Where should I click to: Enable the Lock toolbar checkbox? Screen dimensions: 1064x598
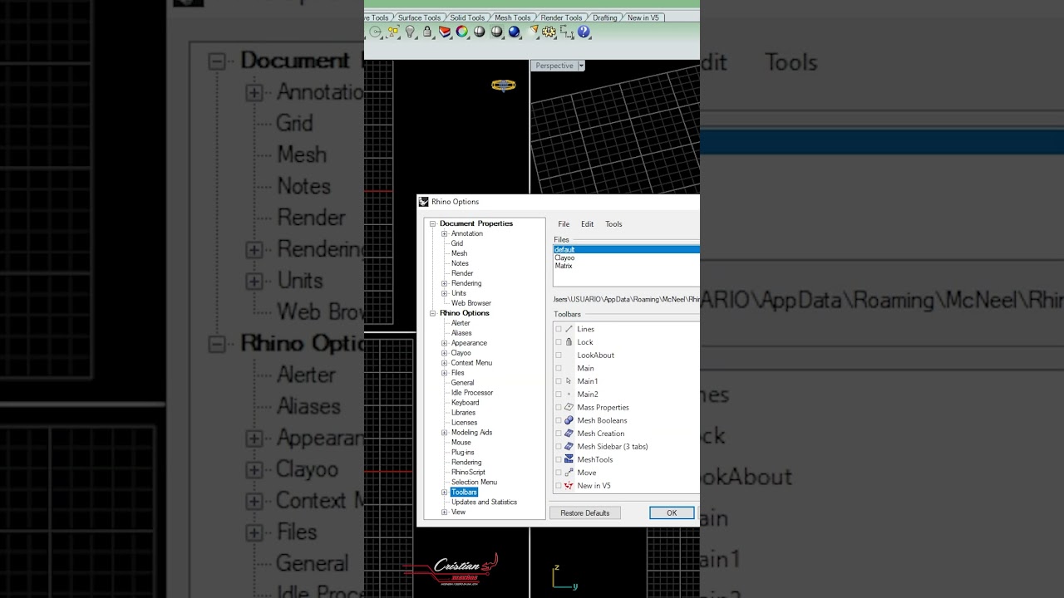tap(559, 342)
